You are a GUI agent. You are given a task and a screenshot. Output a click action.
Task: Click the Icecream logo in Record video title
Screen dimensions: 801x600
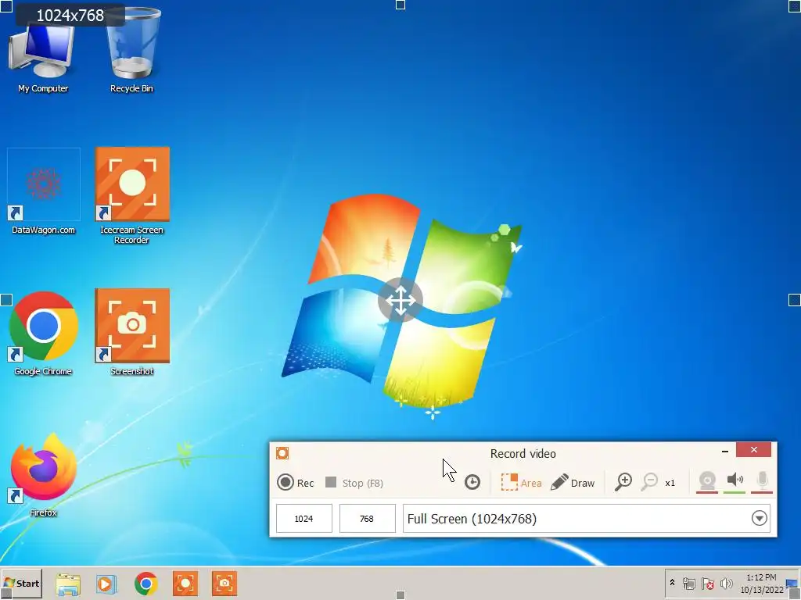[282, 453]
